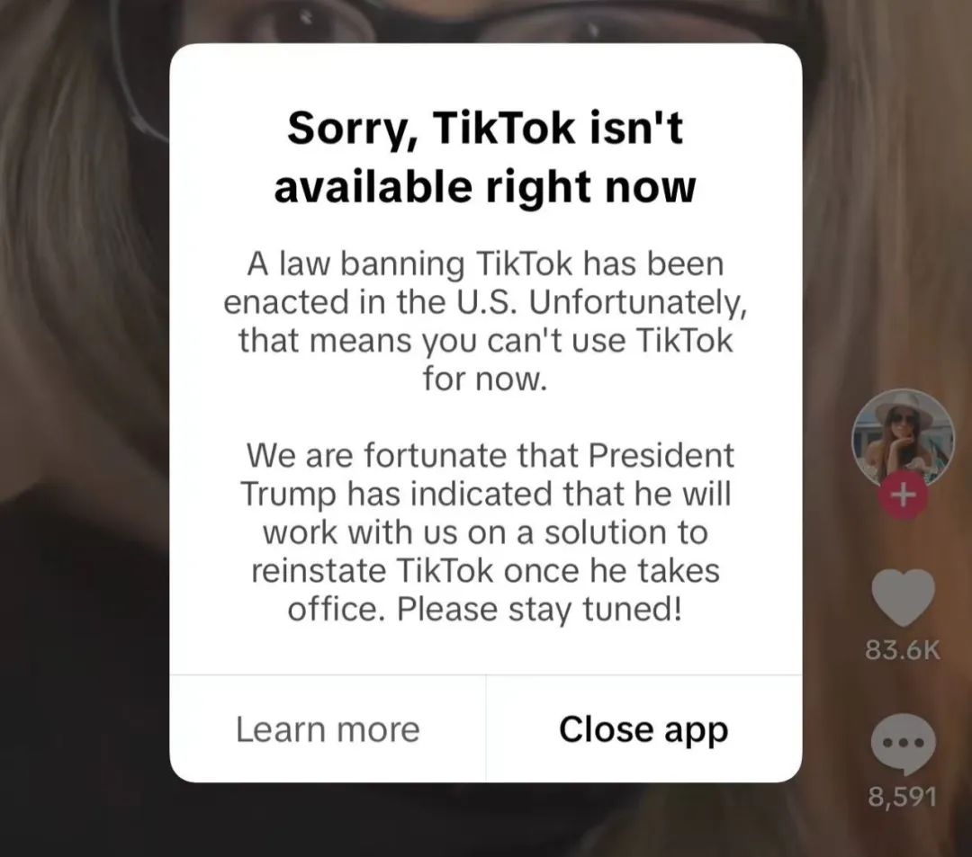This screenshot has height=857, width=972.
Task: Follow the creator with the red plus badge
Action: 904,495
